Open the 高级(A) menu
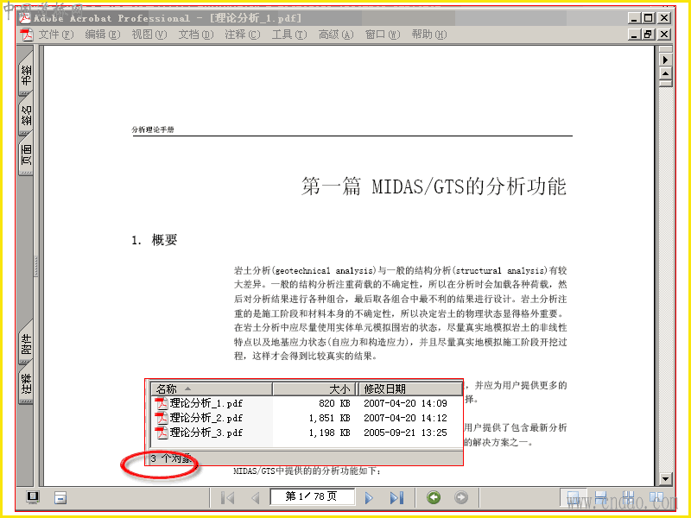Screen dimensions: 691x518 (336, 35)
